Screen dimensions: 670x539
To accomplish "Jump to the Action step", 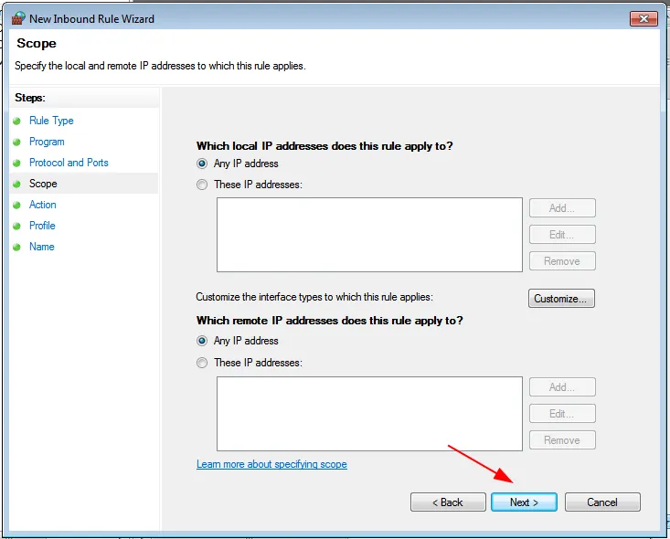I will click(43, 204).
